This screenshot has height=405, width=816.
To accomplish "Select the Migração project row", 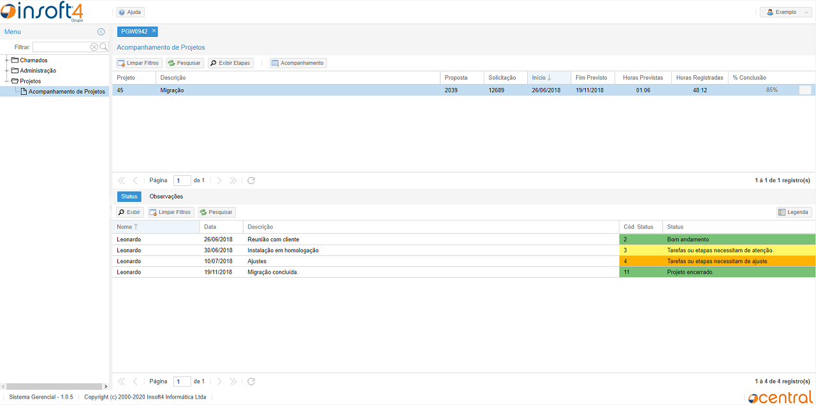I will (464, 90).
